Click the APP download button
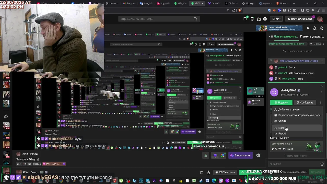This screenshot has width=327, height=184. tap(276, 19)
